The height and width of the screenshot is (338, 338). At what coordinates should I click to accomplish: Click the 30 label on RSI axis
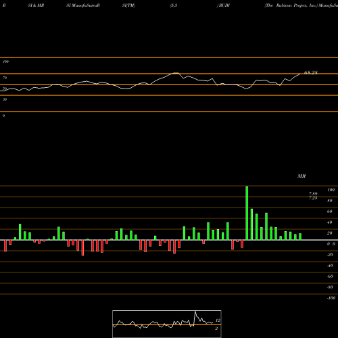click(5, 99)
